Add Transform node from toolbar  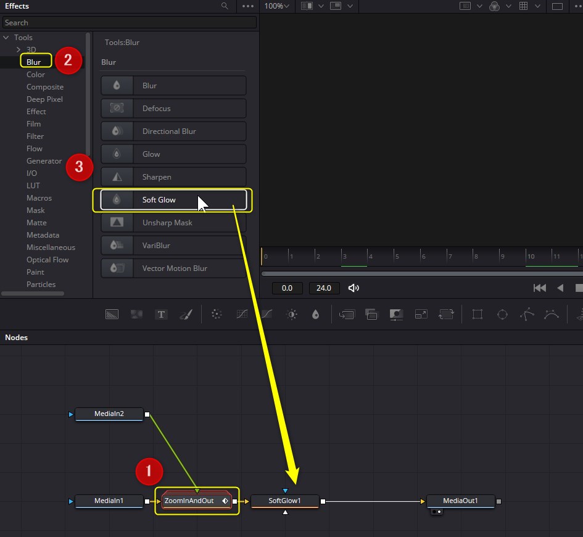(x=446, y=315)
